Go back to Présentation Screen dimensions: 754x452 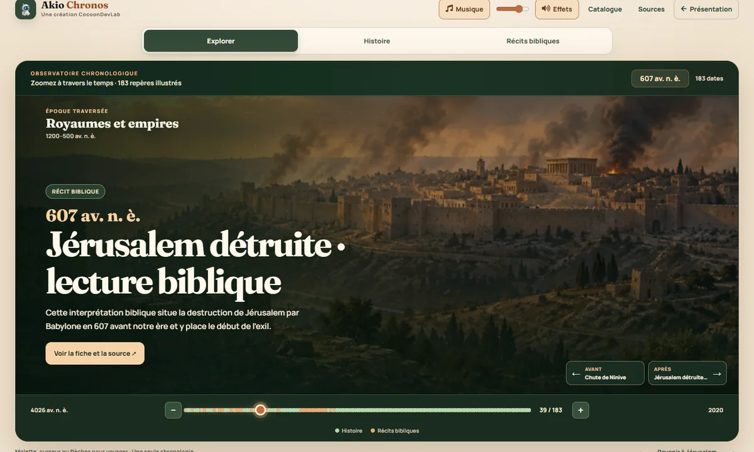[x=706, y=9]
